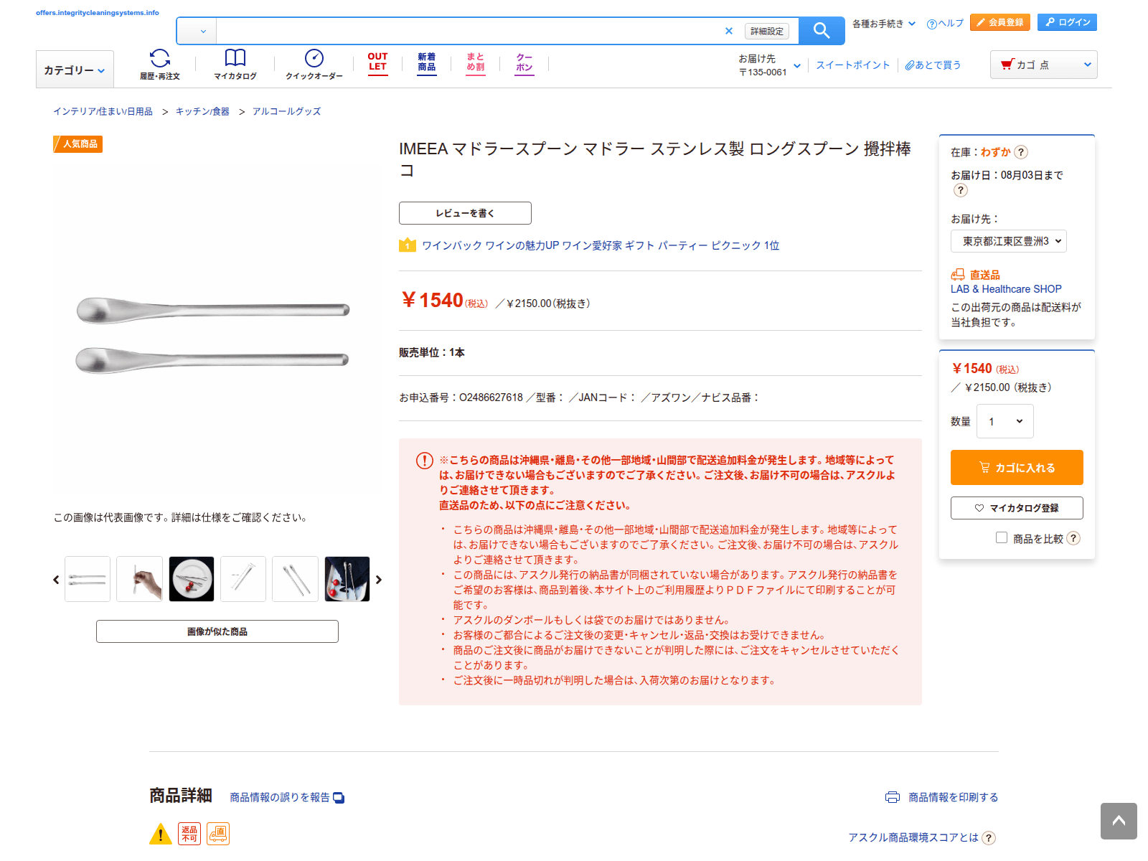Go back to top with up-arrow button
Viewport: 1148px width, 861px height.
(1119, 821)
